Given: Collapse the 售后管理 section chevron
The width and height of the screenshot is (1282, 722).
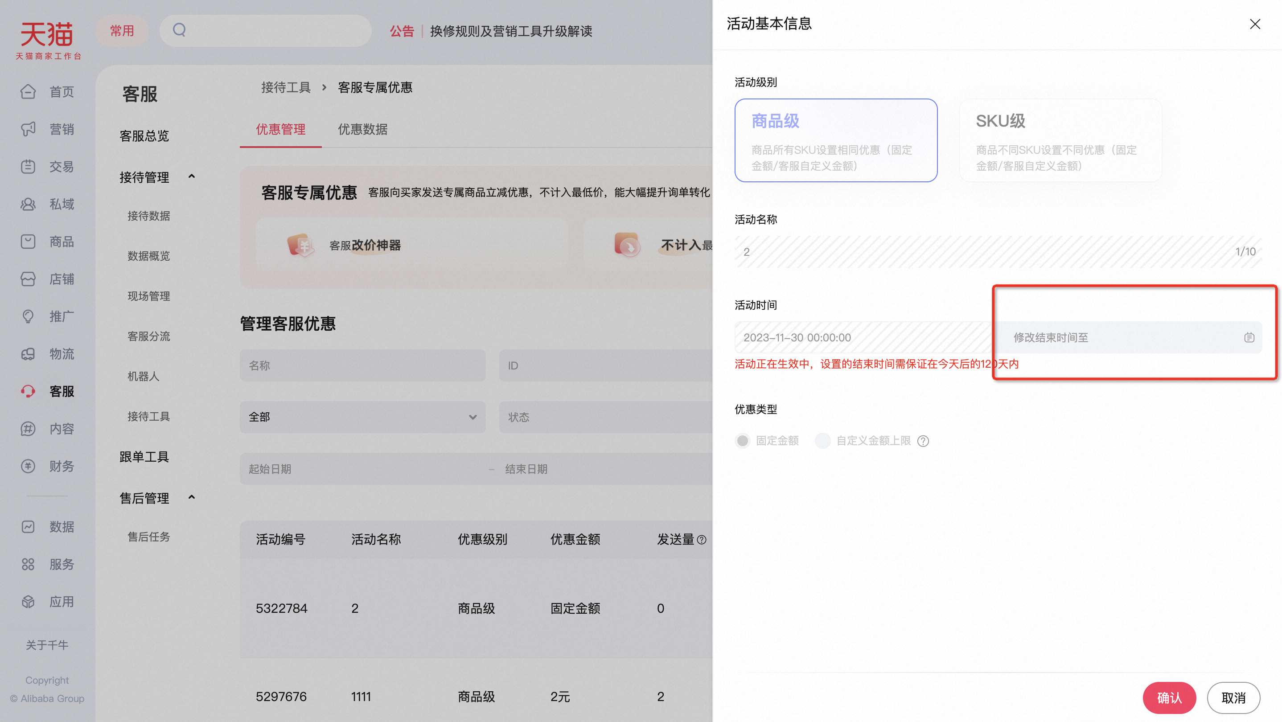Looking at the screenshot, I should [192, 497].
